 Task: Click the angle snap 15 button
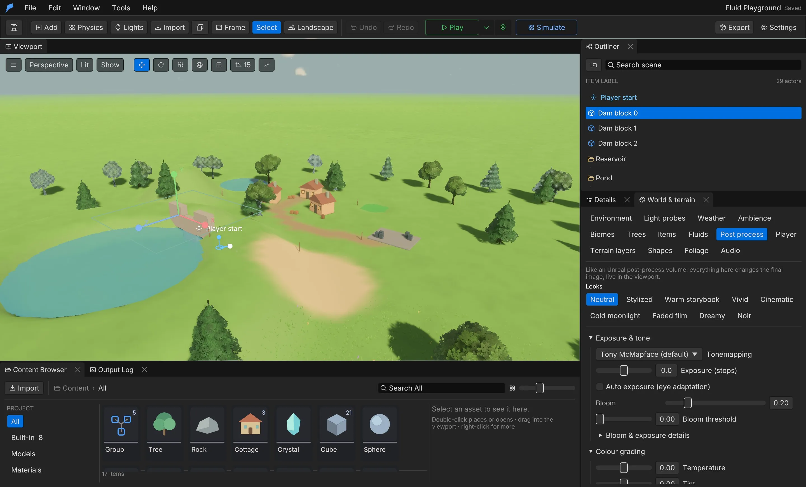(x=243, y=65)
